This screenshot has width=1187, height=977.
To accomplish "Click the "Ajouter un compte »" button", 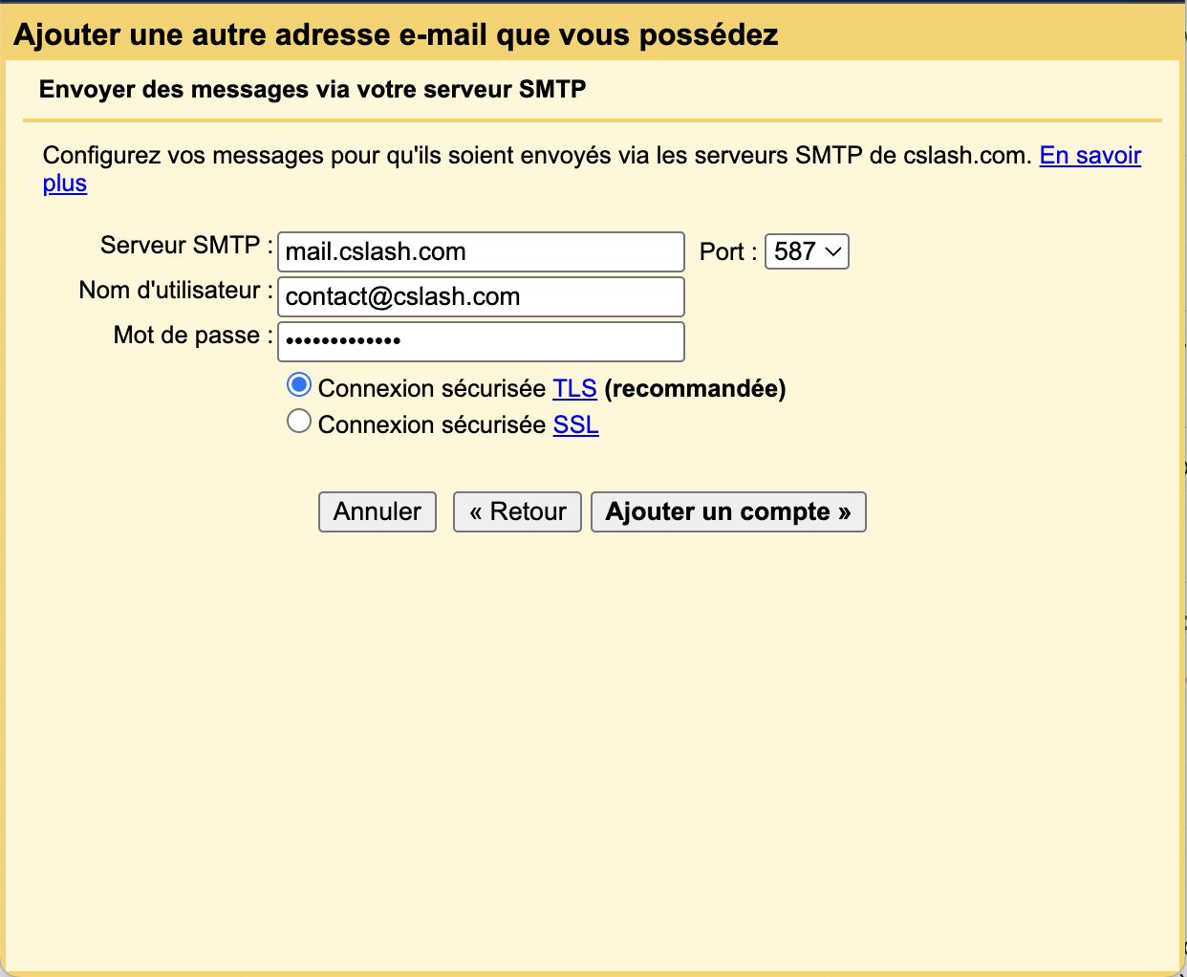I will (x=728, y=511).
